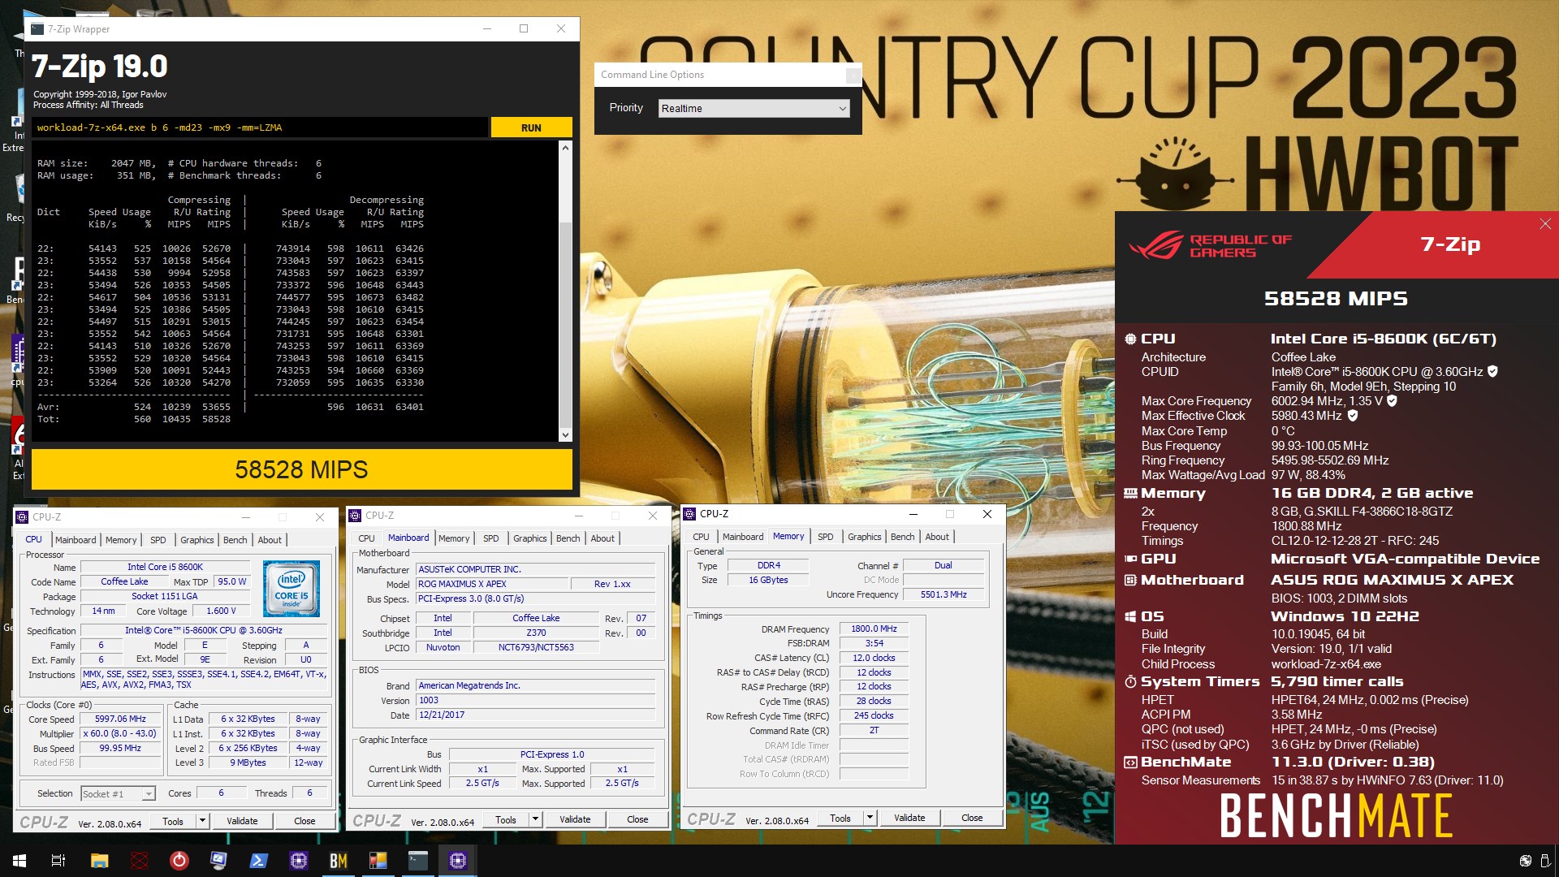Click the CAS# Latency 12.0 clocks value
This screenshot has height=877, width=1559.
pos(874,659)
